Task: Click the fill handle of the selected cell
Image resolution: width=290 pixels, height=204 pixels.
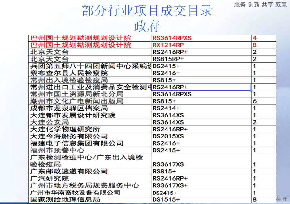Action: 251,91
